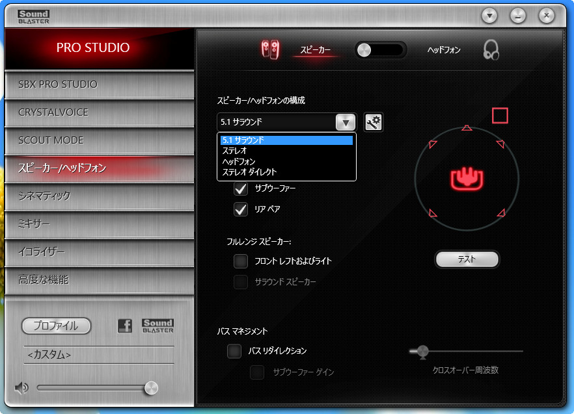Uncheck the サブウーファー checkbox

coord(241,188)
